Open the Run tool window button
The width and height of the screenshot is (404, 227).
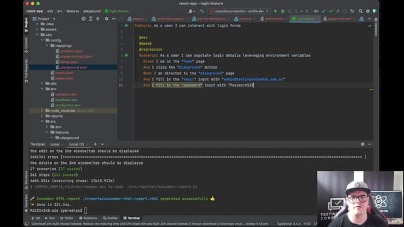(50, 218)
